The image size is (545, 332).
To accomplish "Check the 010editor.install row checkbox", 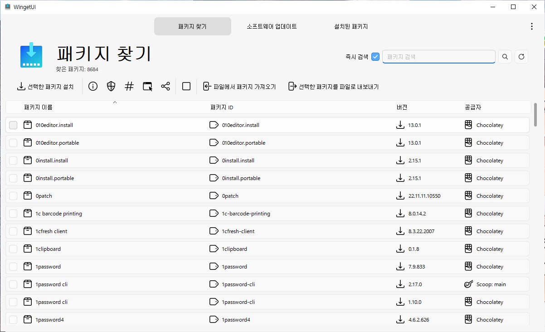I will click(x=13, y=125).
